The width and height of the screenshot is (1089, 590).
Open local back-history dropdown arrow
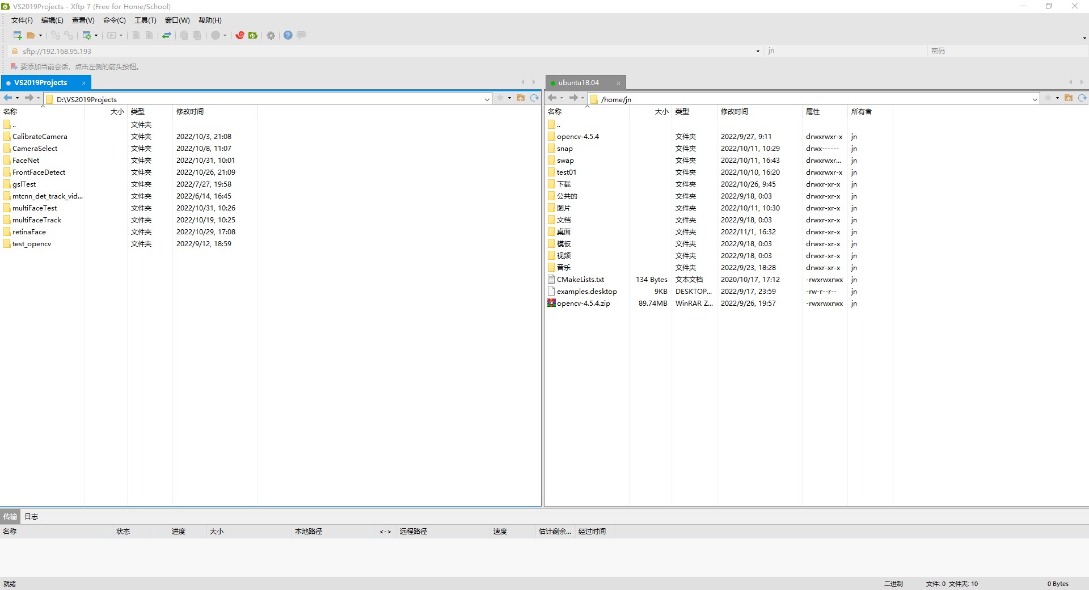pyautogui.click(x=17, y=98)
